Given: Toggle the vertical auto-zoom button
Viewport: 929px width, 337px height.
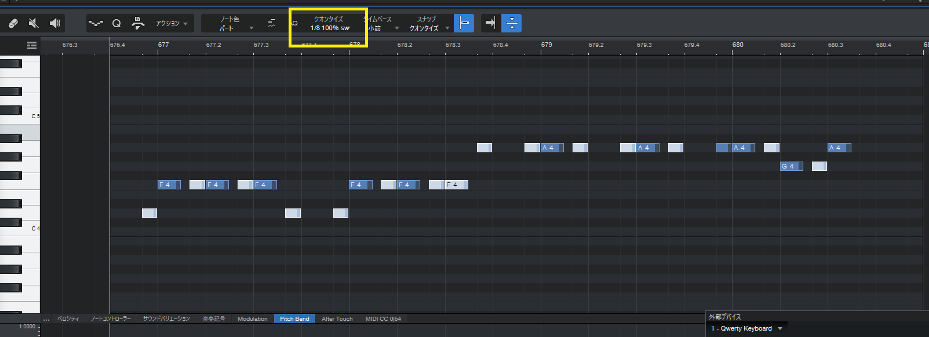Looking at the screenshot, I should (x=512, y=23).
